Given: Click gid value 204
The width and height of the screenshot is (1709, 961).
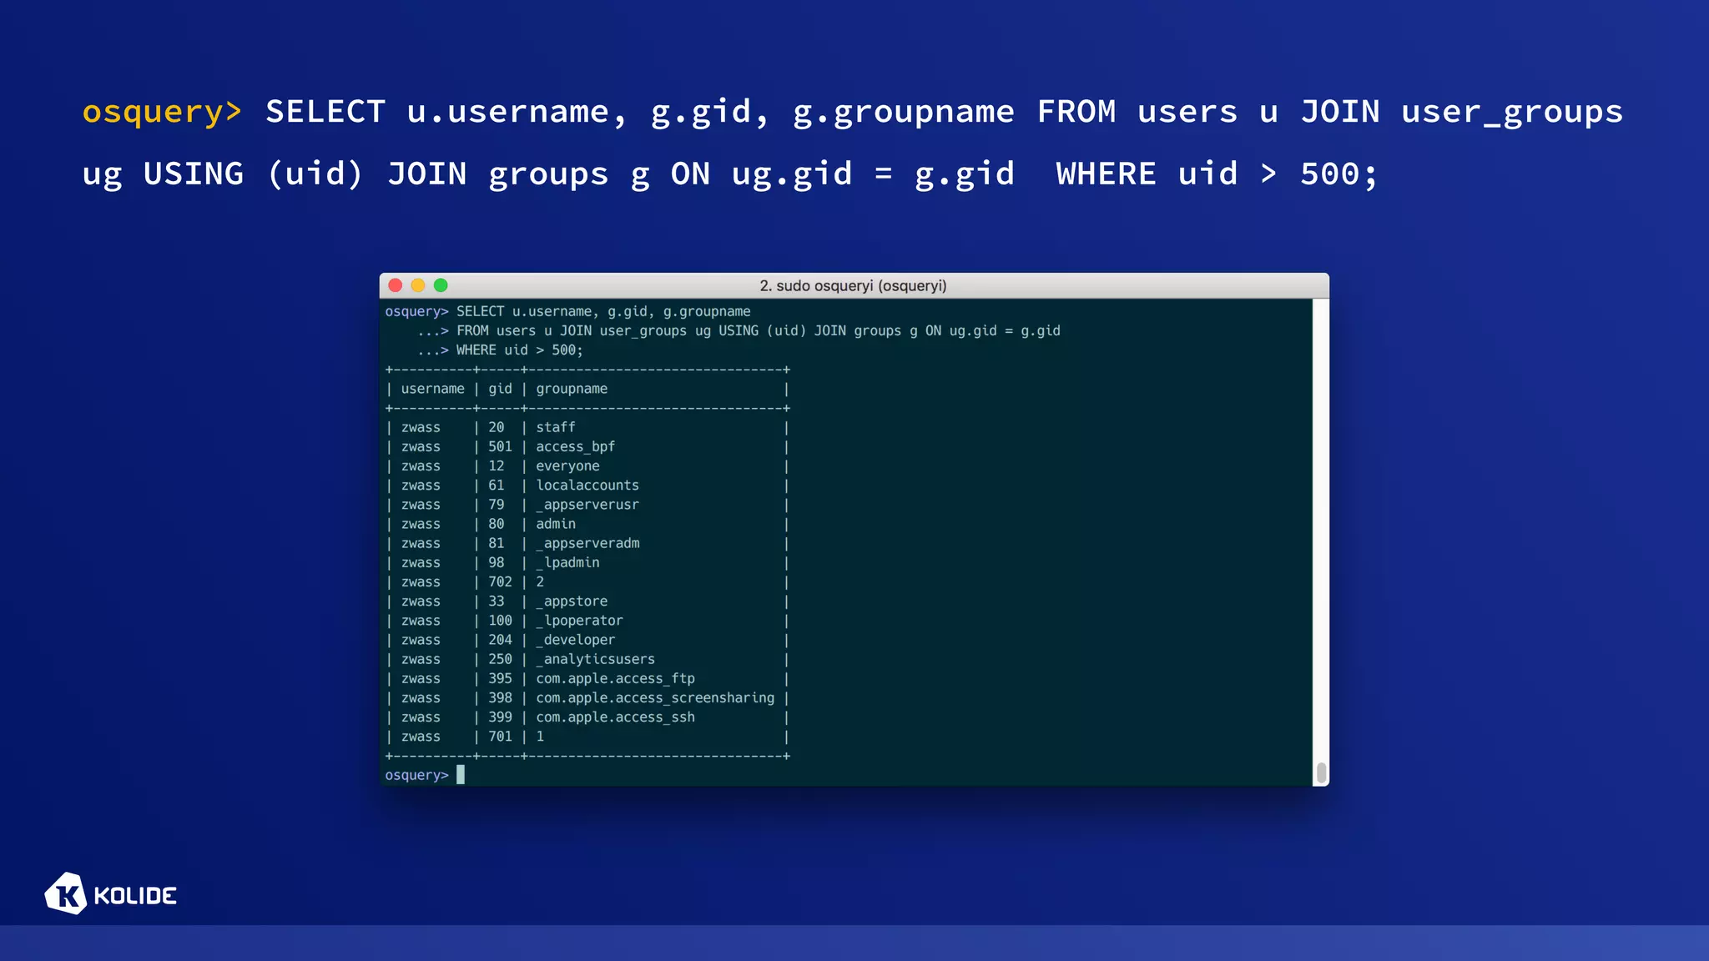Looking at the screenshot, I should [x=500, y=640].
